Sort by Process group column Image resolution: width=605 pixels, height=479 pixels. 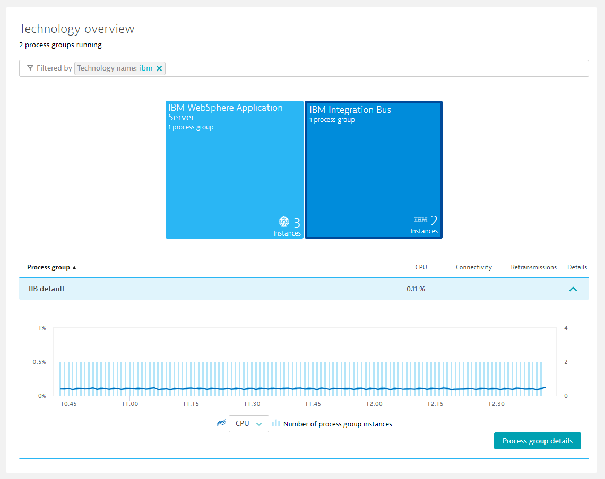51,267
